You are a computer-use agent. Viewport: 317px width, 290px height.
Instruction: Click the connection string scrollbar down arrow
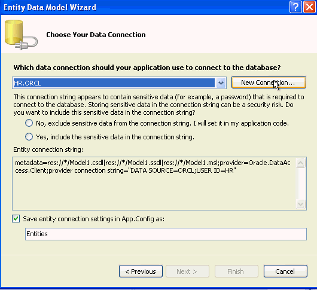click(301, 204)
